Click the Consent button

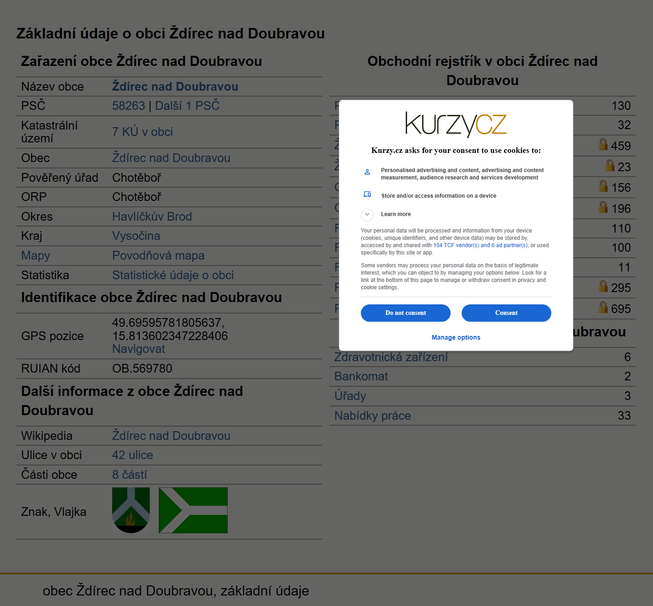click(x=506, y=313)
